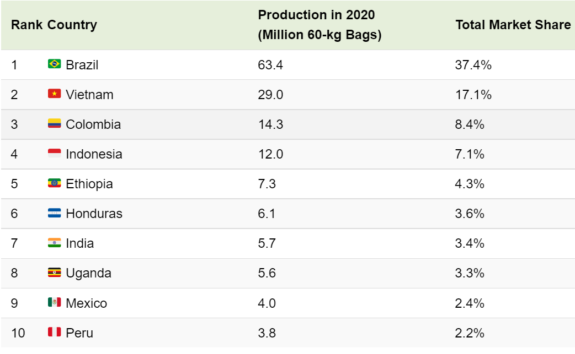Select Brazil's 63.4 production value
Viewport: 575px width, 354px height.
pos(270,65)
